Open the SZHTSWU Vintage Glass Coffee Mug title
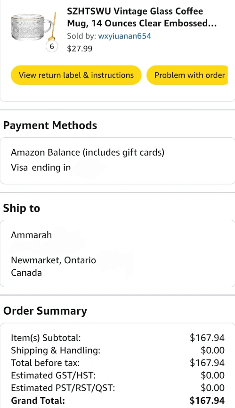Screen dimensions: 235x408 (x=142, y=17)
